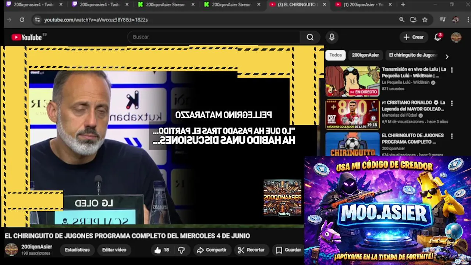Click the 200iqonAsier channel avatar below video

point(11,250)
